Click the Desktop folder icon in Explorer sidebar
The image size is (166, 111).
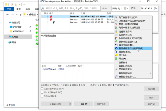click(x=11, y=27)
